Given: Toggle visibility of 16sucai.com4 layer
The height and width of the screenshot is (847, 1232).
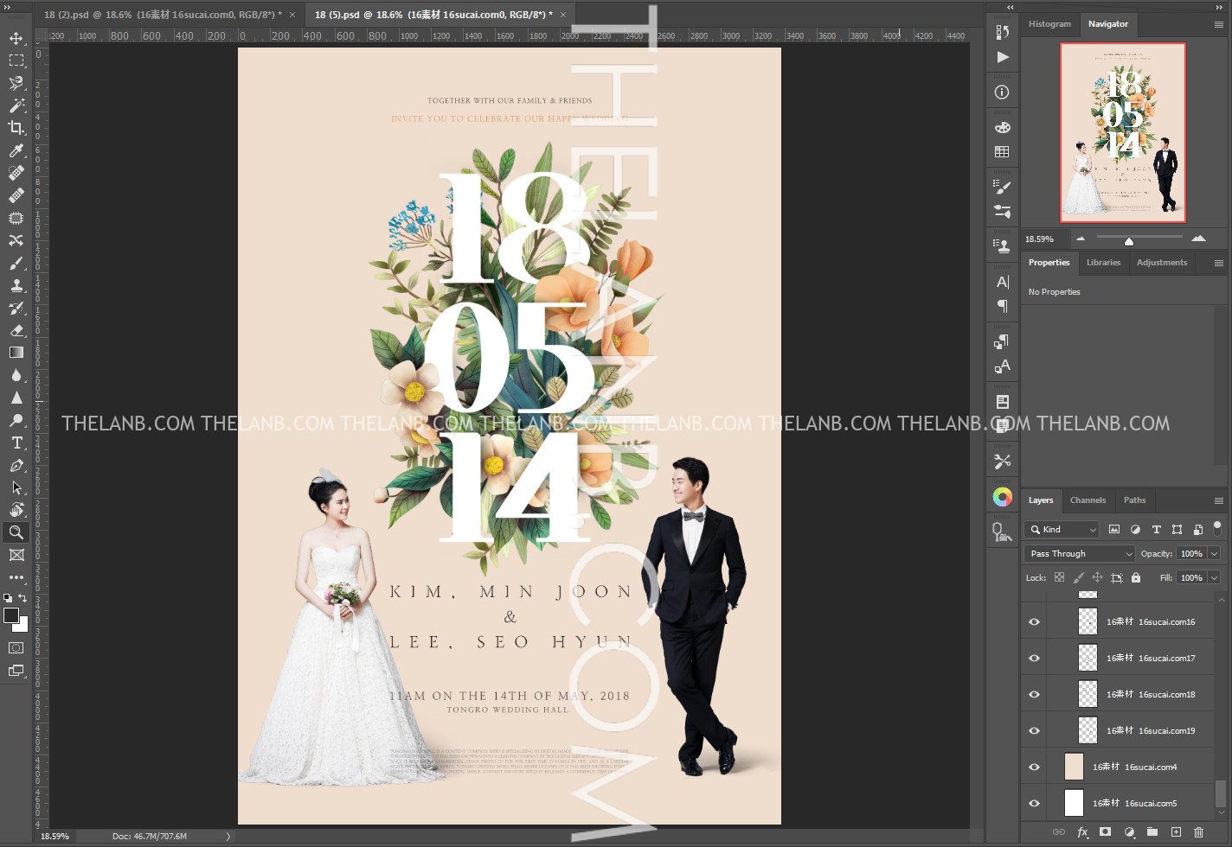Looking at the screenshot, I should coord(1034,767).
